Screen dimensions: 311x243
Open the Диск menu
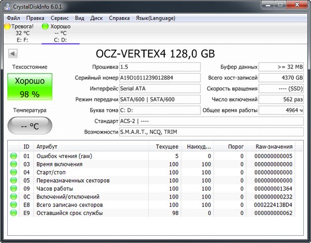click(96, 18)
